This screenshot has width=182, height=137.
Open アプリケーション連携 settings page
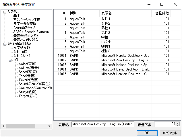27,20
